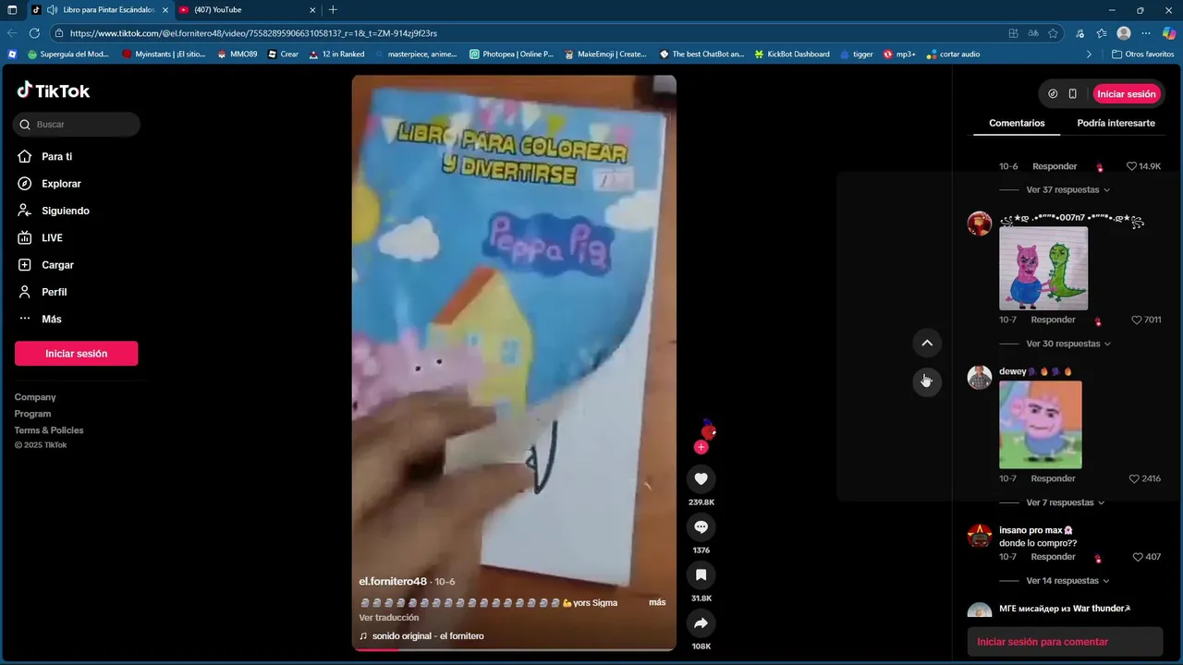Viewport: 1183px width, 665px height.
Task: Seek the video using the red progress bar
Action: [514, 648]
